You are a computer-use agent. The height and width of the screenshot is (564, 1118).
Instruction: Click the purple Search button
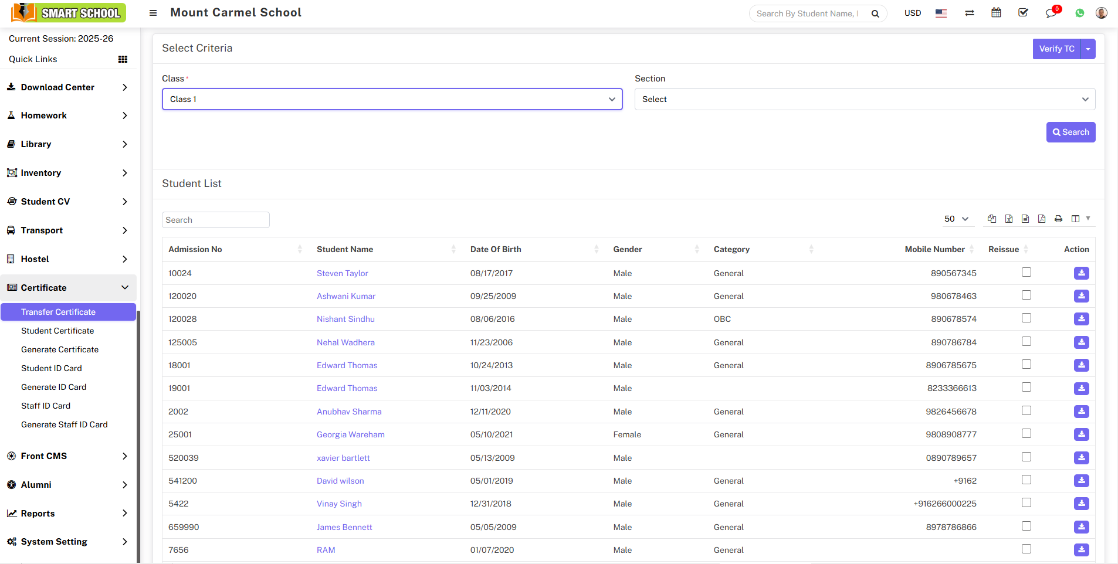click(1070, 132)
